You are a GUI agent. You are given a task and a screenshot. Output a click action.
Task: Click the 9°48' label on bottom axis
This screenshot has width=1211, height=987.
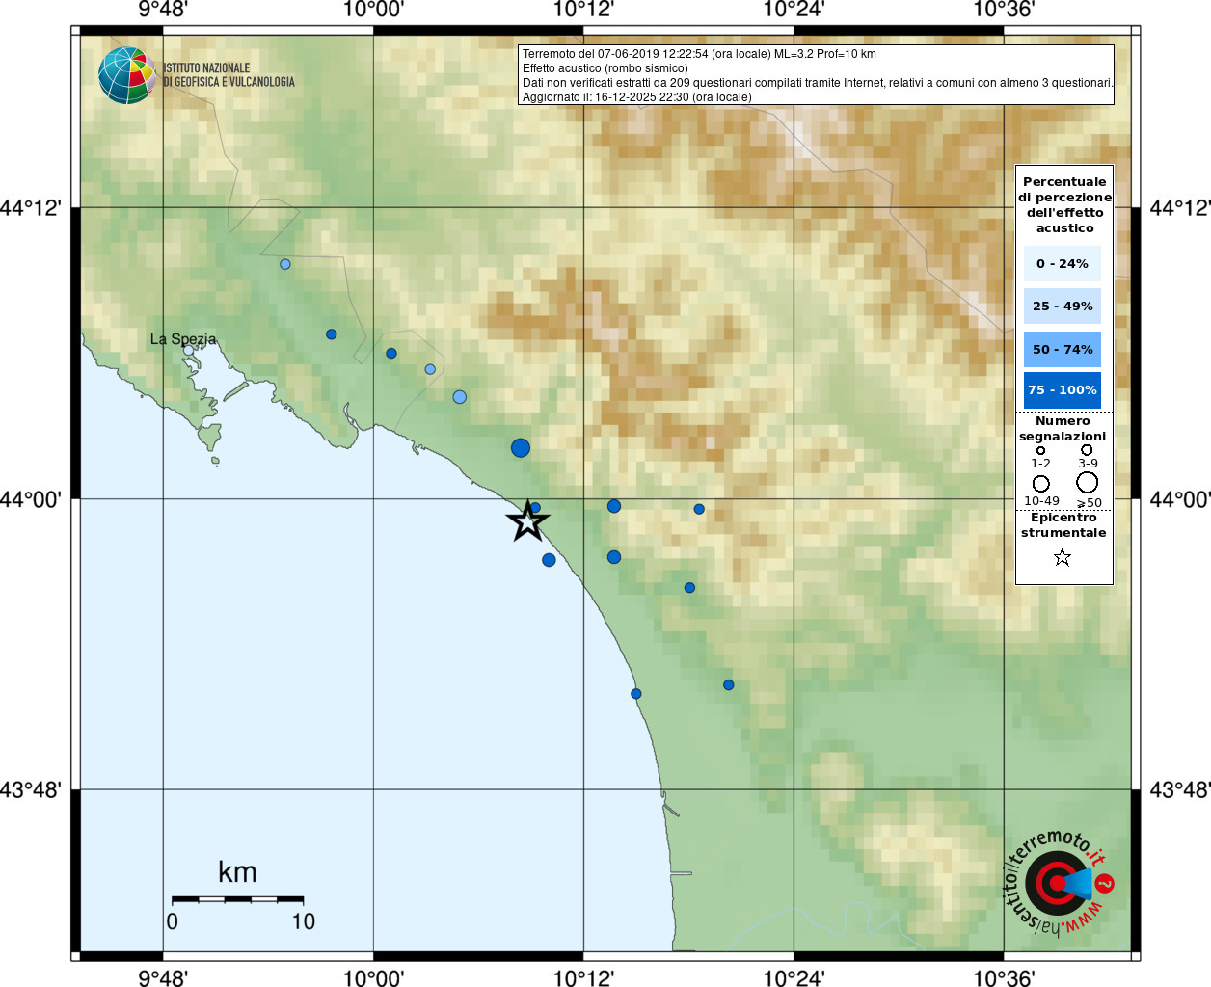(163, 978)
